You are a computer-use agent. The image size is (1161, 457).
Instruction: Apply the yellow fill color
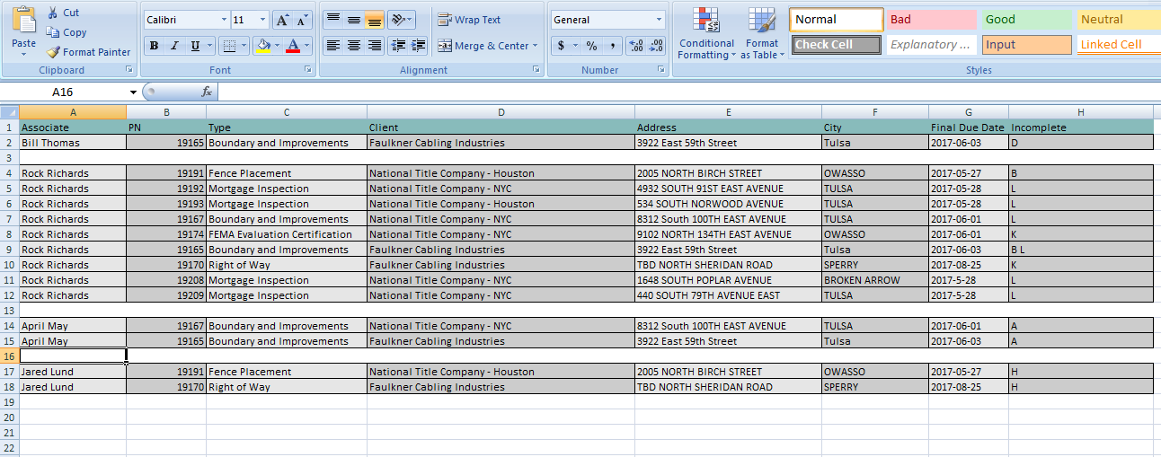(x=262, y=46)
